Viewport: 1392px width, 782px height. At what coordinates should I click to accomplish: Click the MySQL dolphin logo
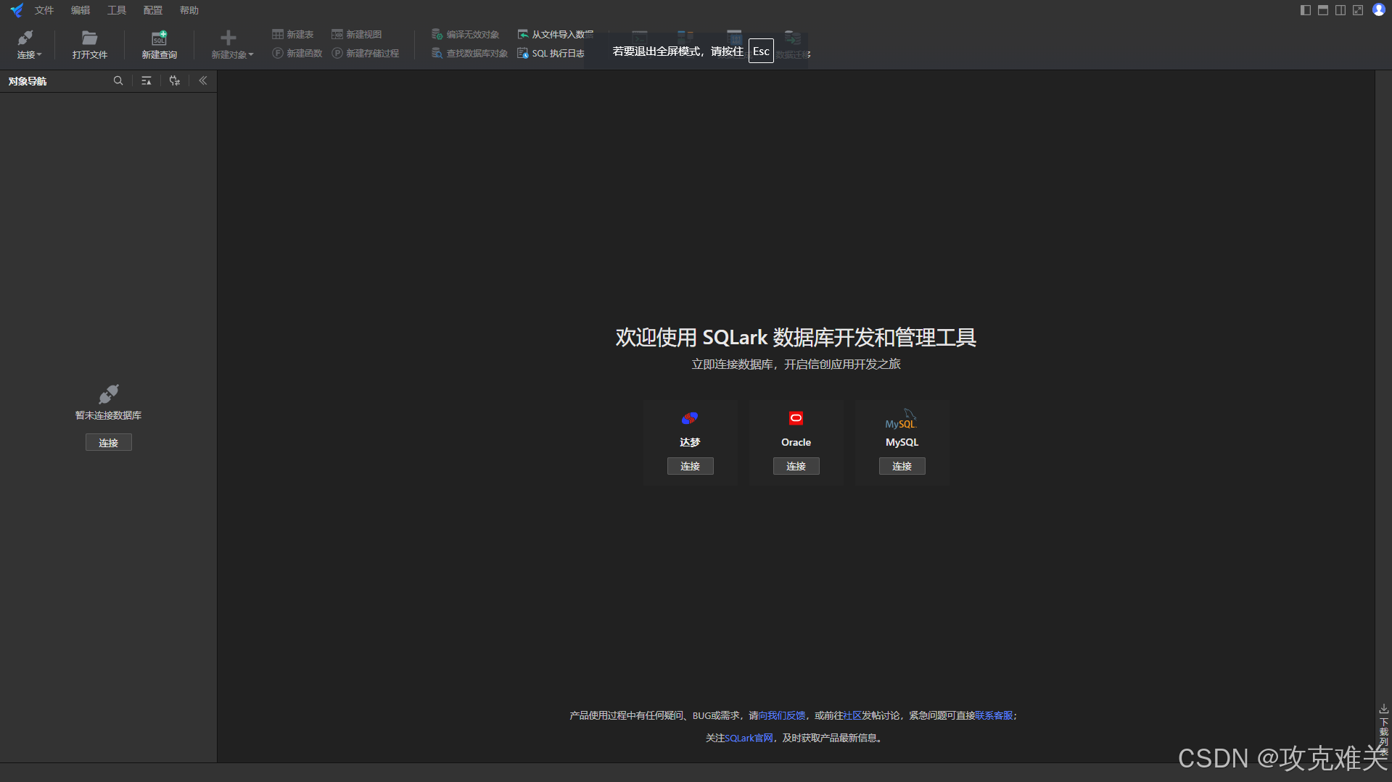pos(902,419)
